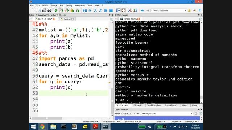Viewport: 232px width, 130px height.
Task: Close the temp.py tab
Action: [72, 19]
